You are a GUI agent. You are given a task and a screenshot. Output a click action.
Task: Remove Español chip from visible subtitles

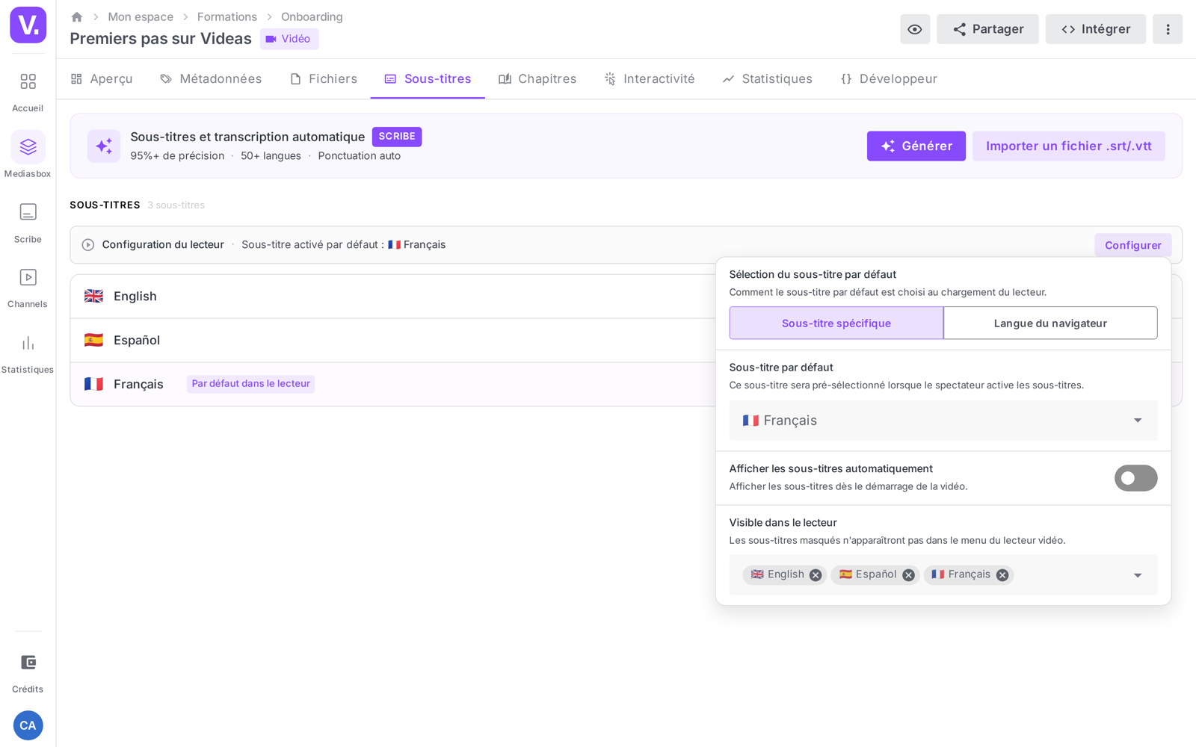tap(908, 575)
